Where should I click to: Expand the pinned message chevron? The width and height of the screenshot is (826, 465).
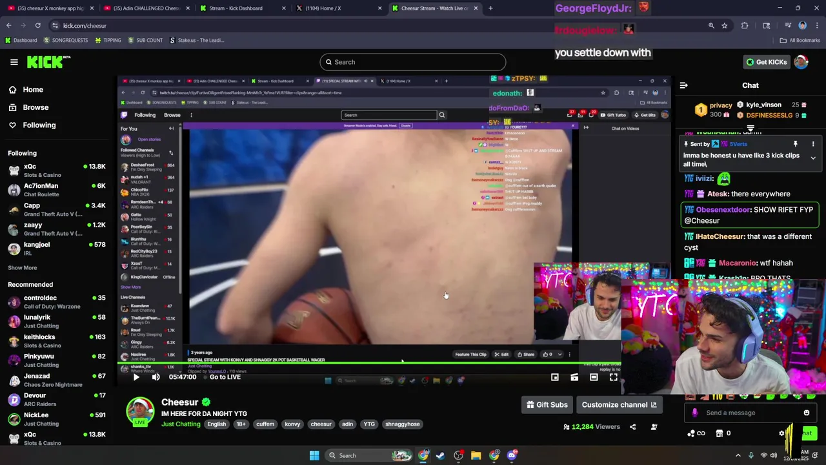point(813,158)
